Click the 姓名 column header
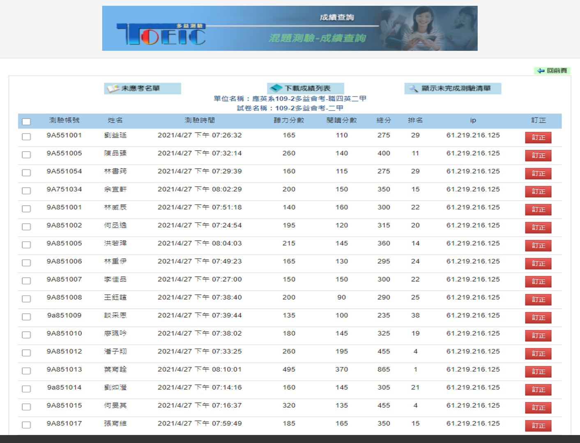The image size is (580, 443). click(x=115, y=120)
